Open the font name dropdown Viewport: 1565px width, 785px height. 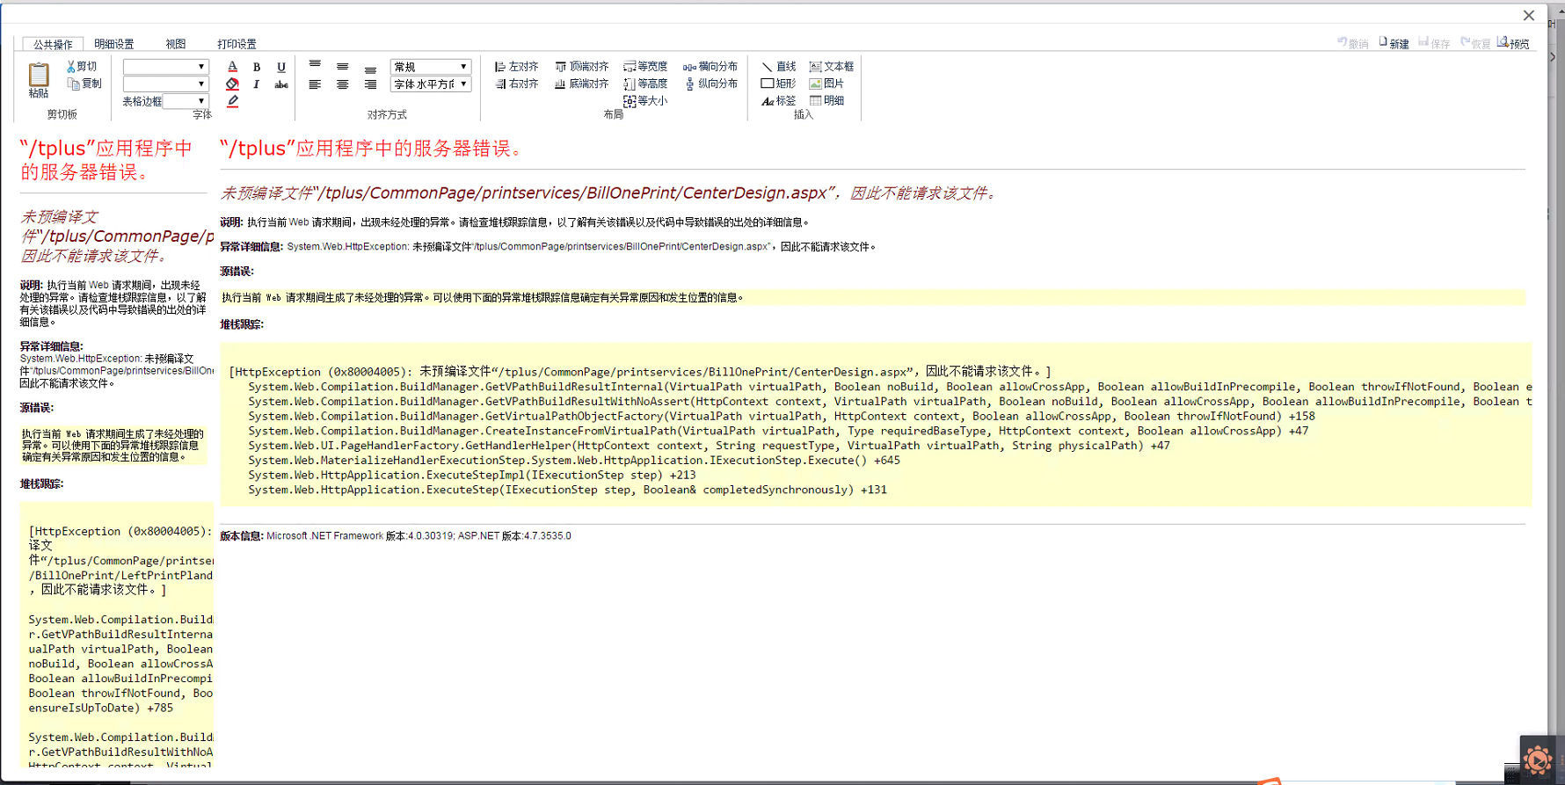(x=165, y=67)
